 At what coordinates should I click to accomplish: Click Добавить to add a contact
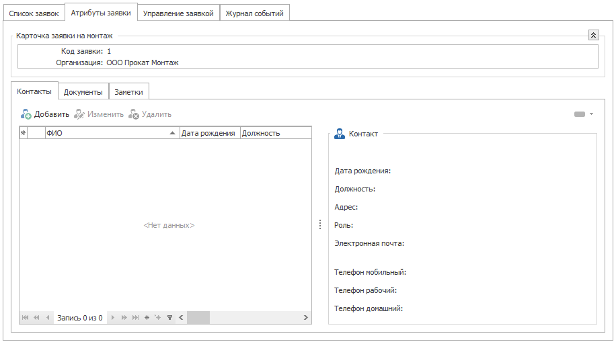coord(45,114)
